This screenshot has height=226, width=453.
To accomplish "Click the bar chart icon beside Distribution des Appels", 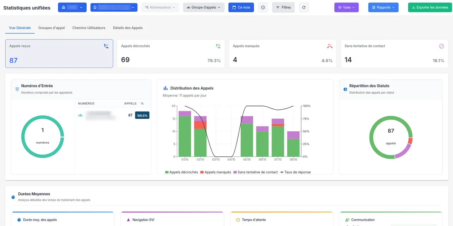I will pos(165,88).
